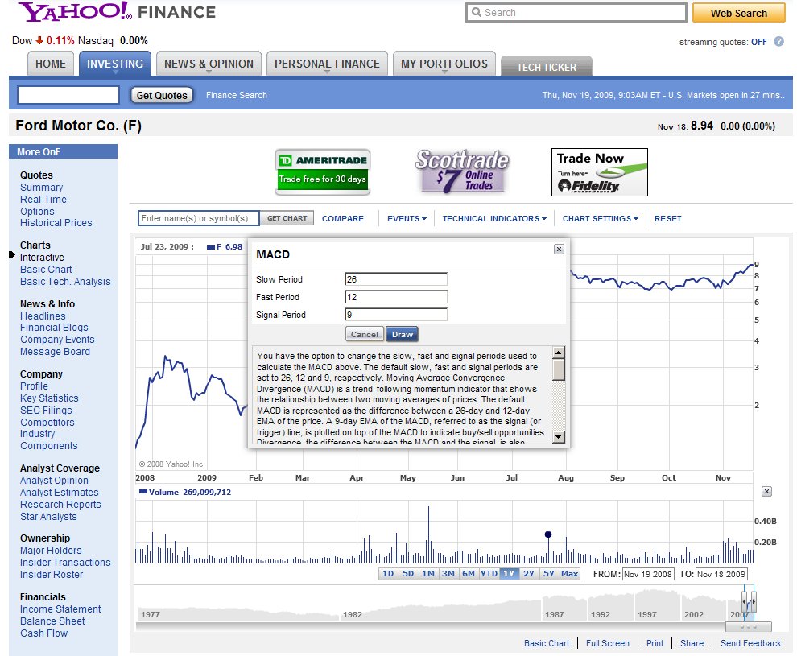The height and width of the screenshot is (656, 797).
Task: Close the Volume panel with X icon
Action: pos(766,491)
